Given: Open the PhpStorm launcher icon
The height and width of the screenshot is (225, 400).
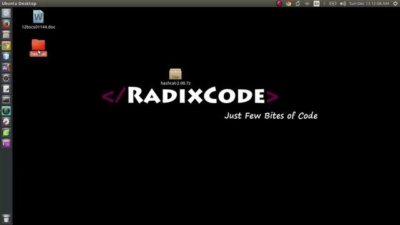Looking at the screenshot, I should click(6, 67).
